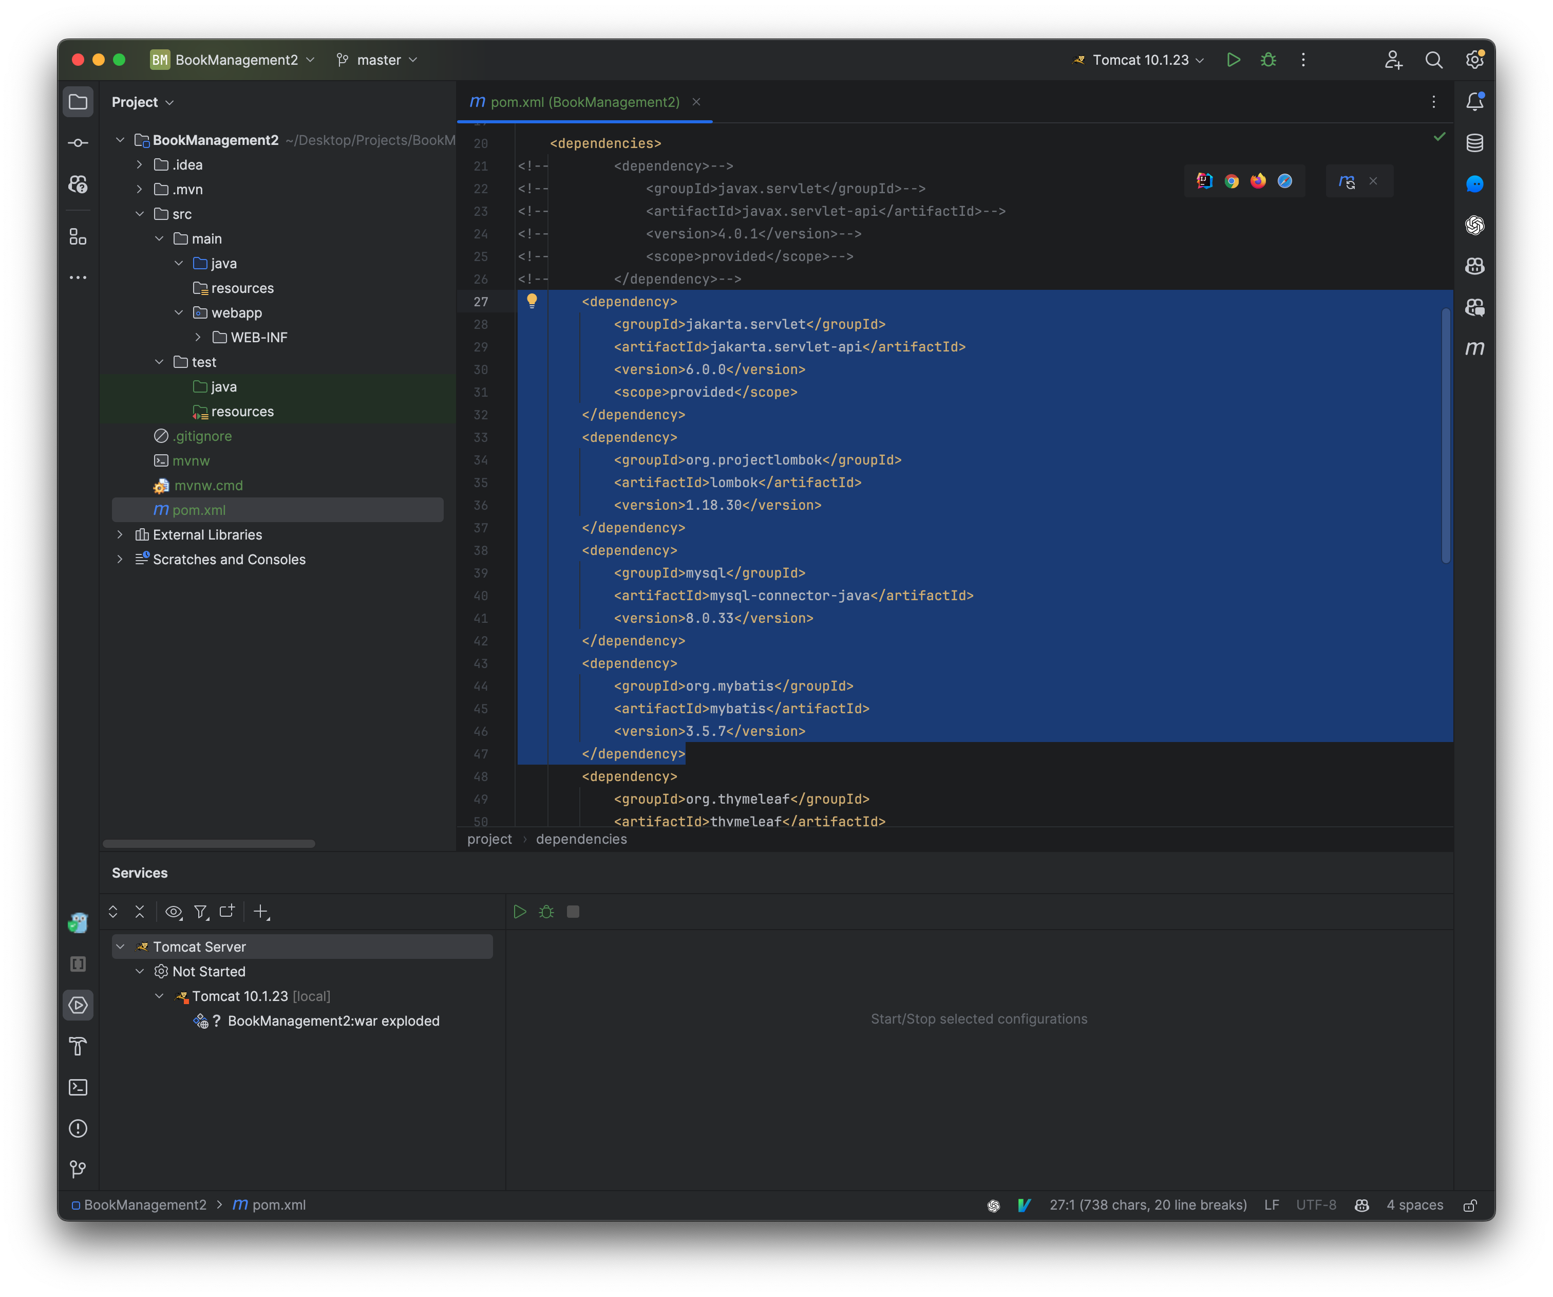Open the Database tool window

coord(1475,142)
